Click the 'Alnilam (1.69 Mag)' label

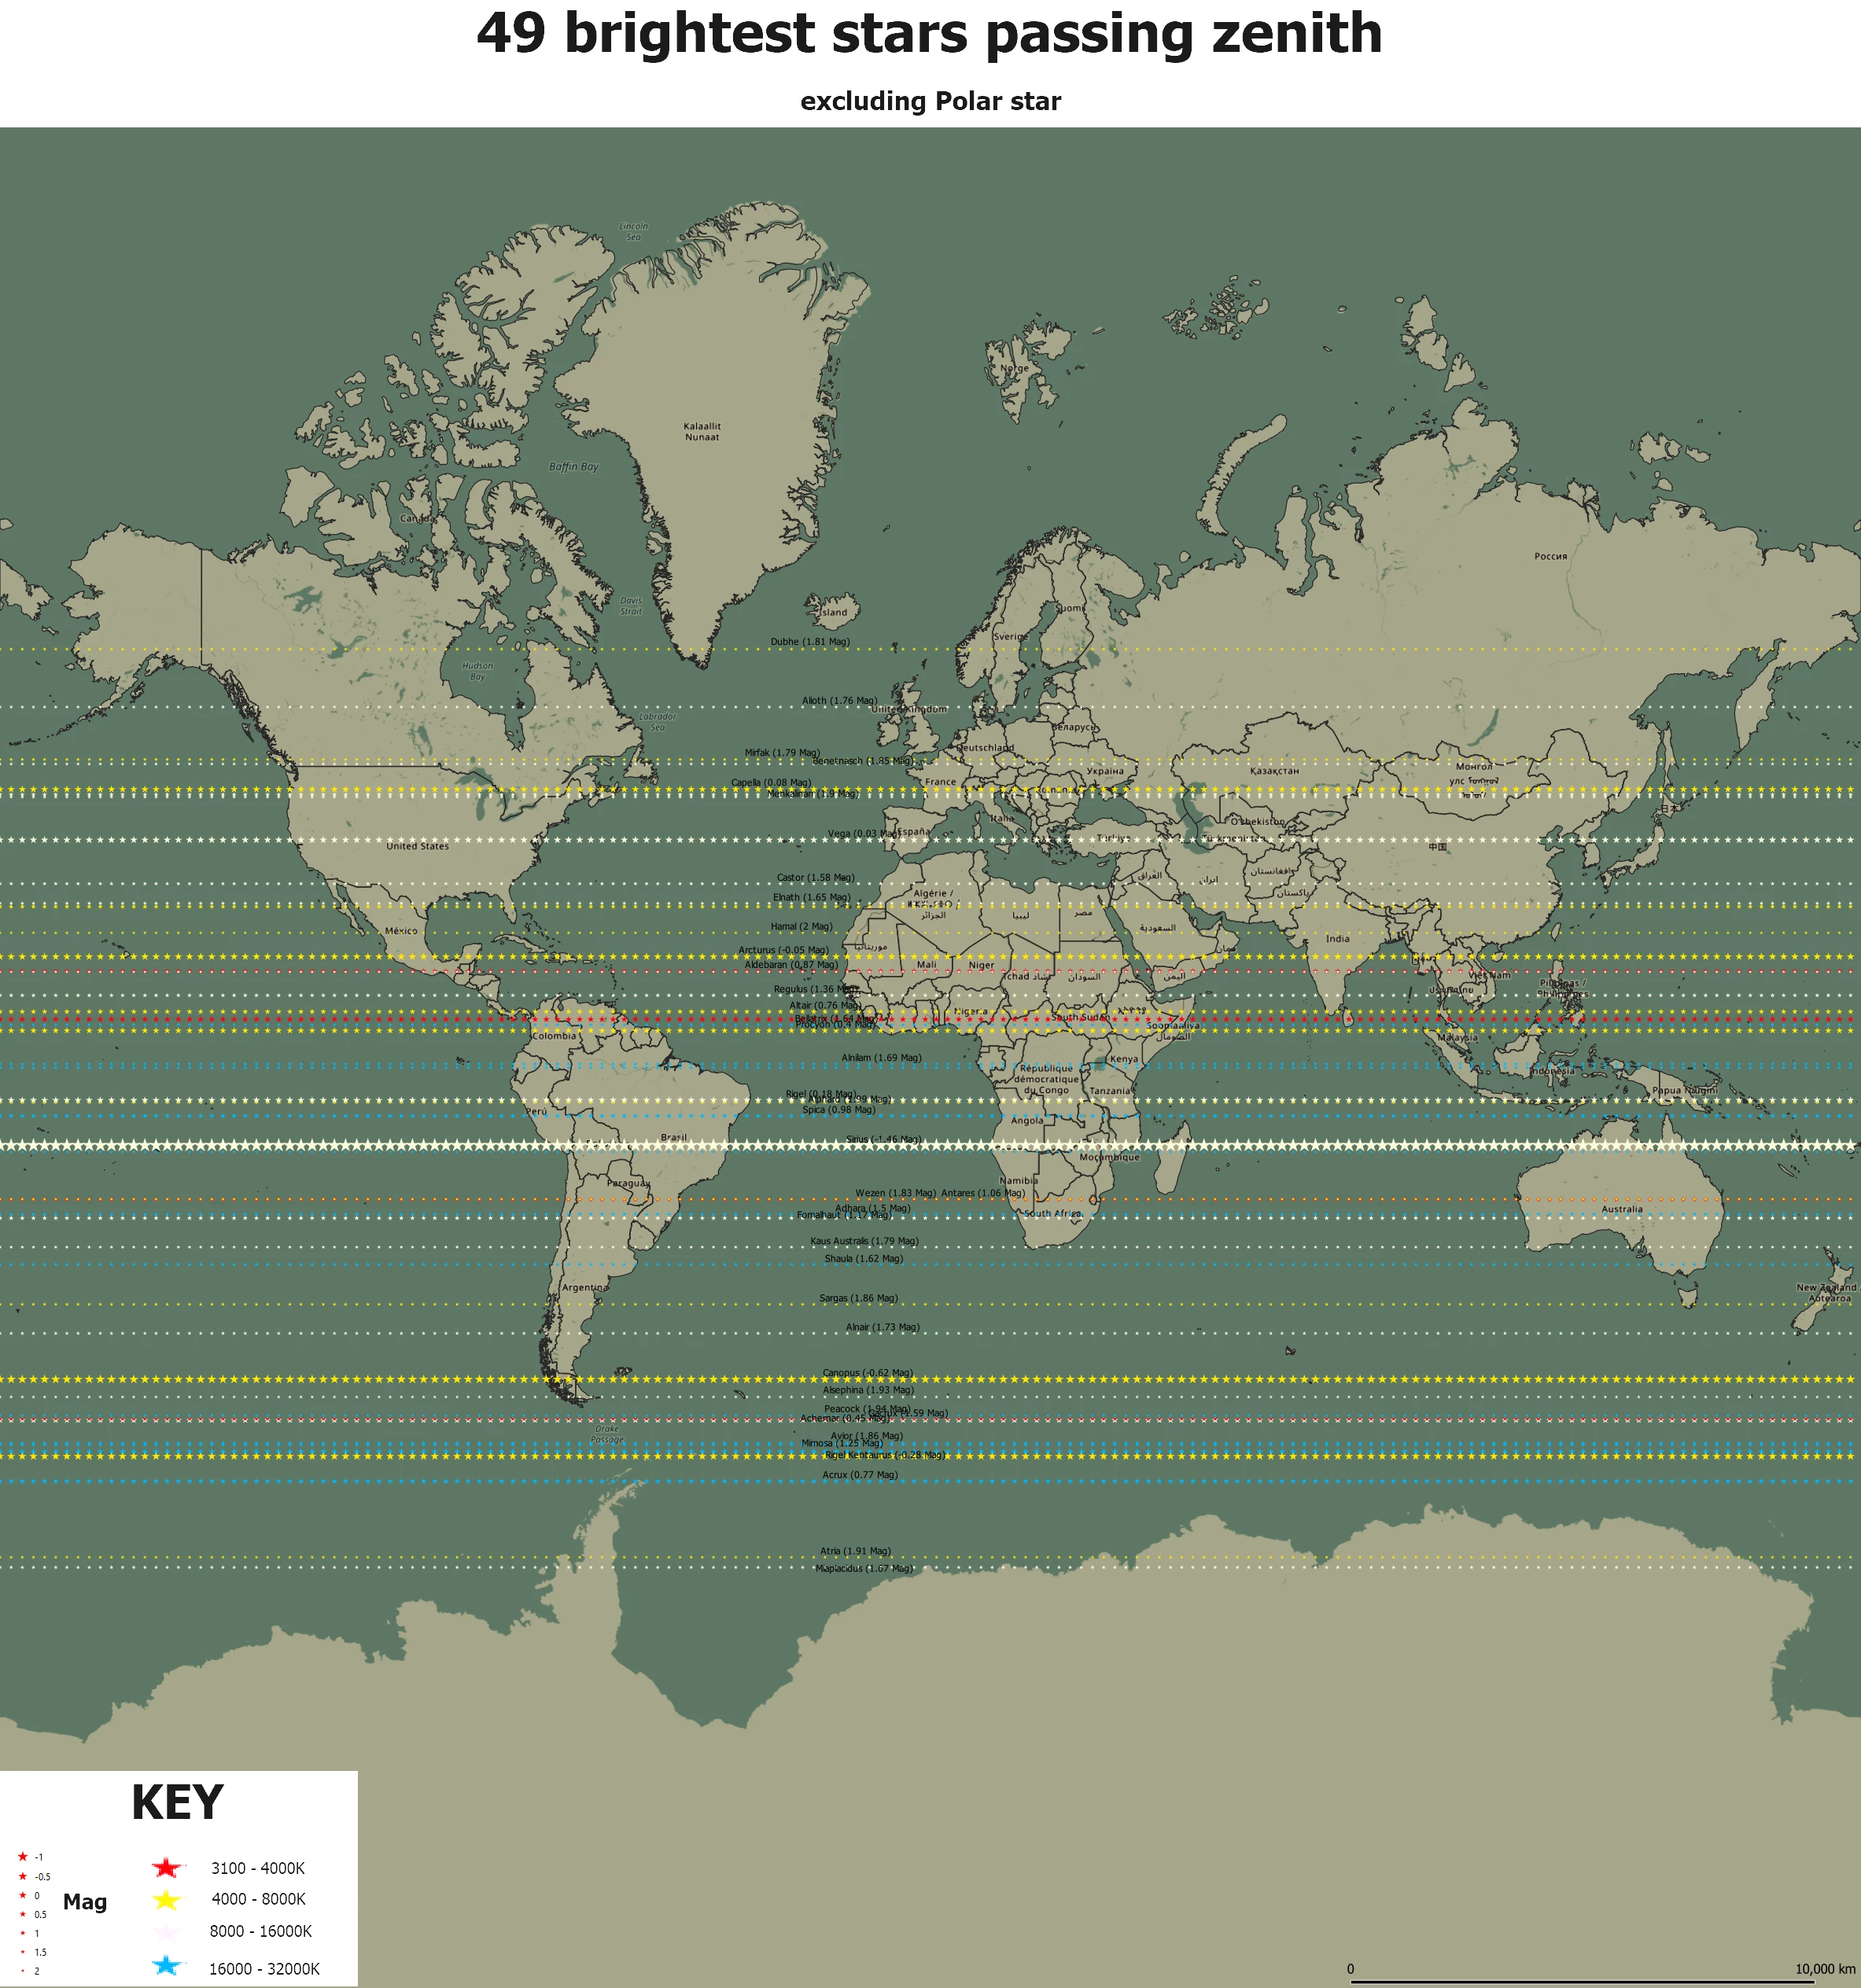[x=881, y=1058]
